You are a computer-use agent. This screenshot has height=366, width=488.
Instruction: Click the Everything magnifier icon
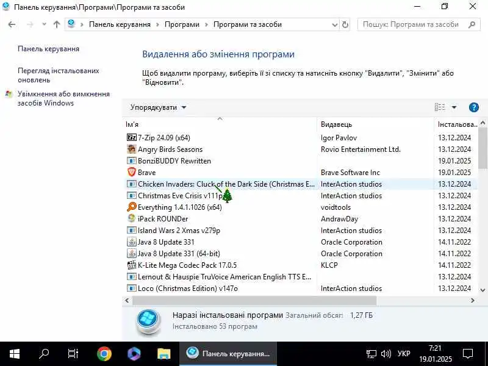pos(132,207)
